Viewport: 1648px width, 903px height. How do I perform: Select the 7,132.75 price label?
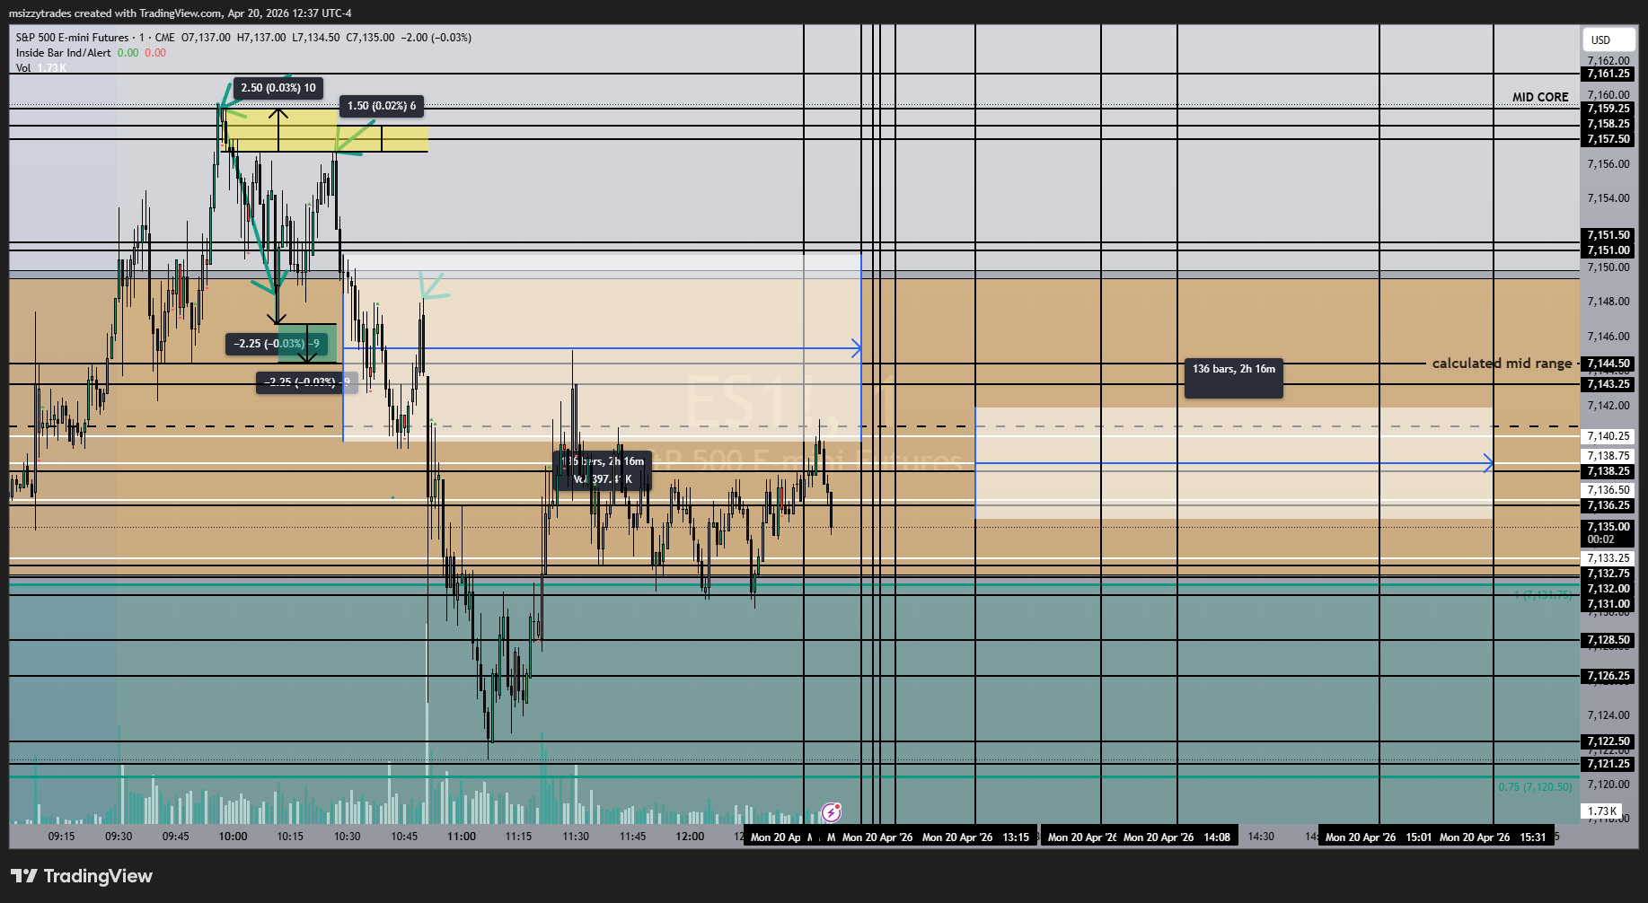coord(1608,574)
